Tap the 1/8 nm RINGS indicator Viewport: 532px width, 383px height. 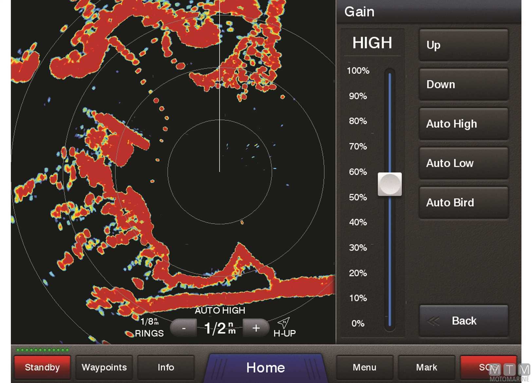[x=149, y=327]
